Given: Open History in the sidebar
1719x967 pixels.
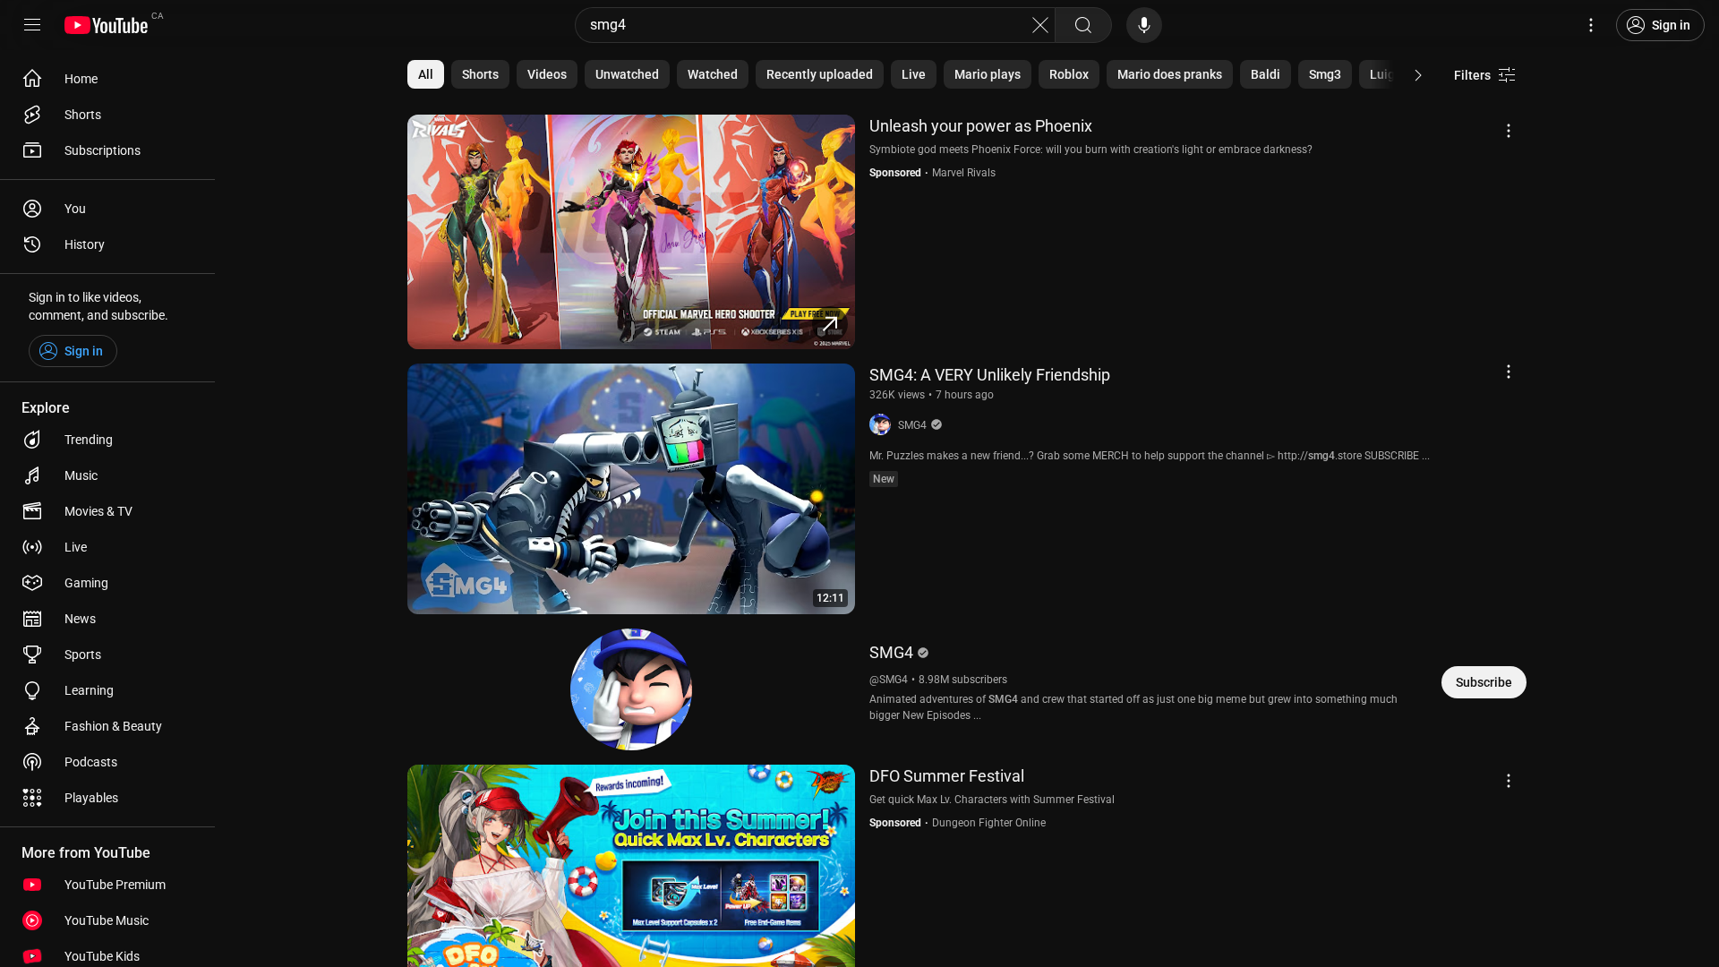Looking at the screenshot, I should coord(107,244).
